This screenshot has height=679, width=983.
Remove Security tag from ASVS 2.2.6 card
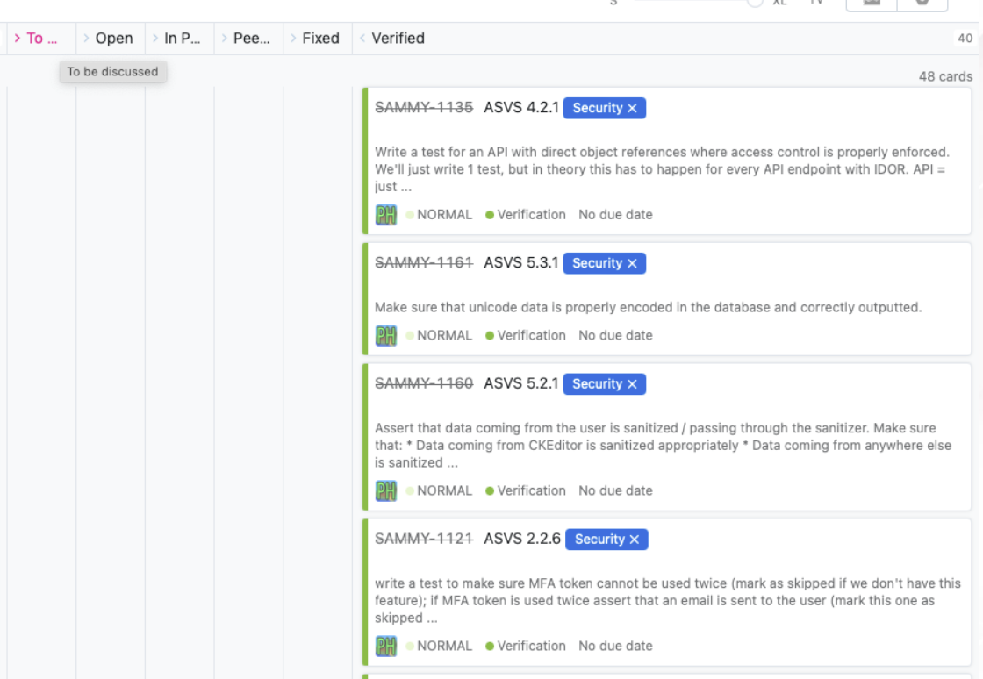634,540
